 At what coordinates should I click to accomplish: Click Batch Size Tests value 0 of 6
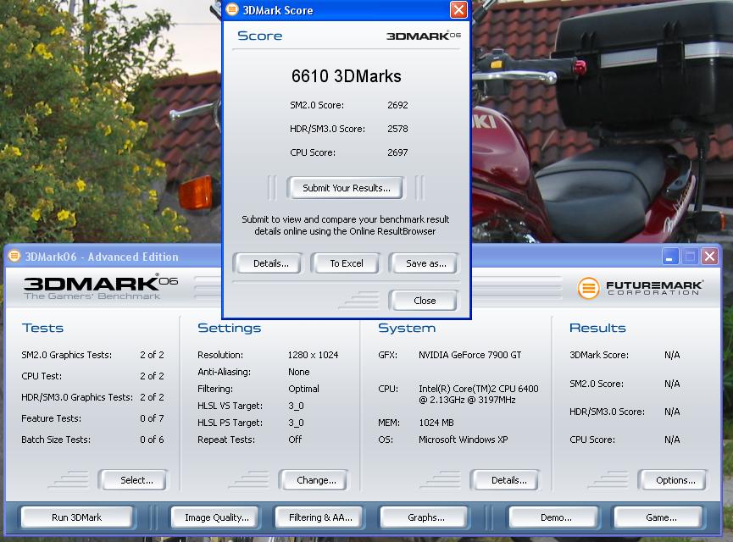tap(152, 440)
